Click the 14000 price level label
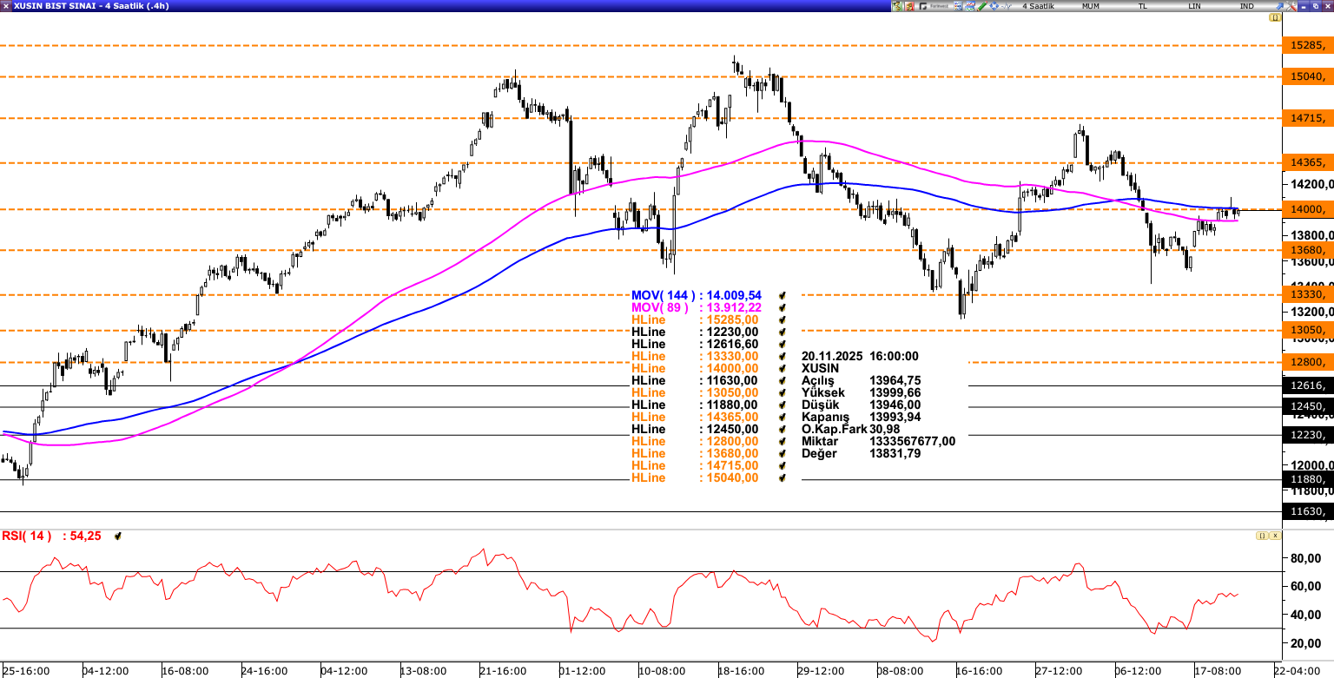1334x678 pixels. [1307, 209]
